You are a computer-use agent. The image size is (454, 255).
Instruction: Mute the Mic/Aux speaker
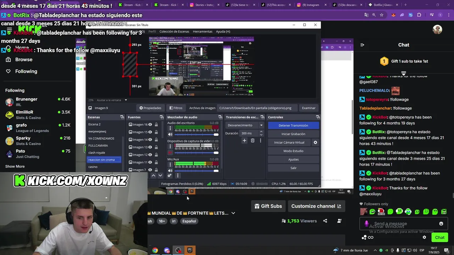pyautogui.click(x=170, y=171)
